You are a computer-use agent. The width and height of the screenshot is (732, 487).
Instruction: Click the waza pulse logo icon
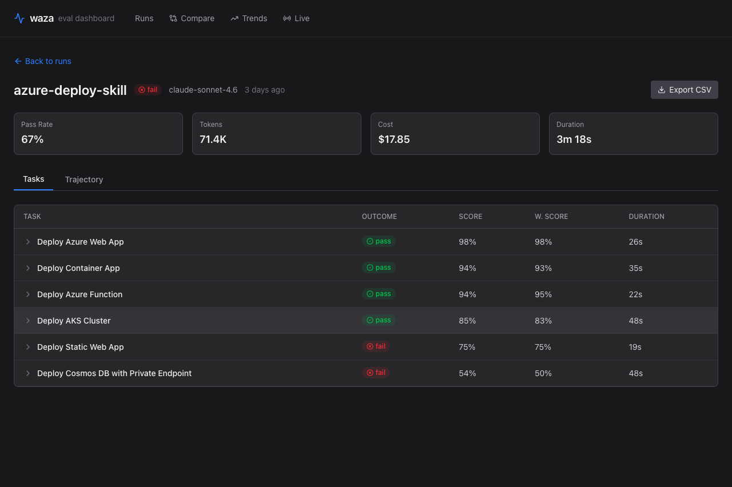19,18
